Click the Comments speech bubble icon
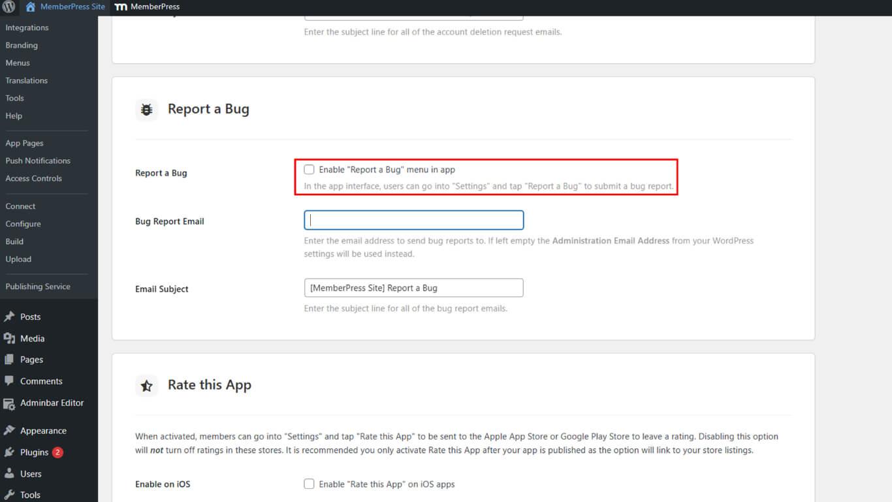This screenshot has height=502, width=892. [x=9, y=381]
